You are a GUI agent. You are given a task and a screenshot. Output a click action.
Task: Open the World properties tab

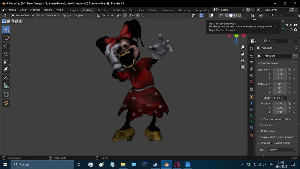click(251, 82)
